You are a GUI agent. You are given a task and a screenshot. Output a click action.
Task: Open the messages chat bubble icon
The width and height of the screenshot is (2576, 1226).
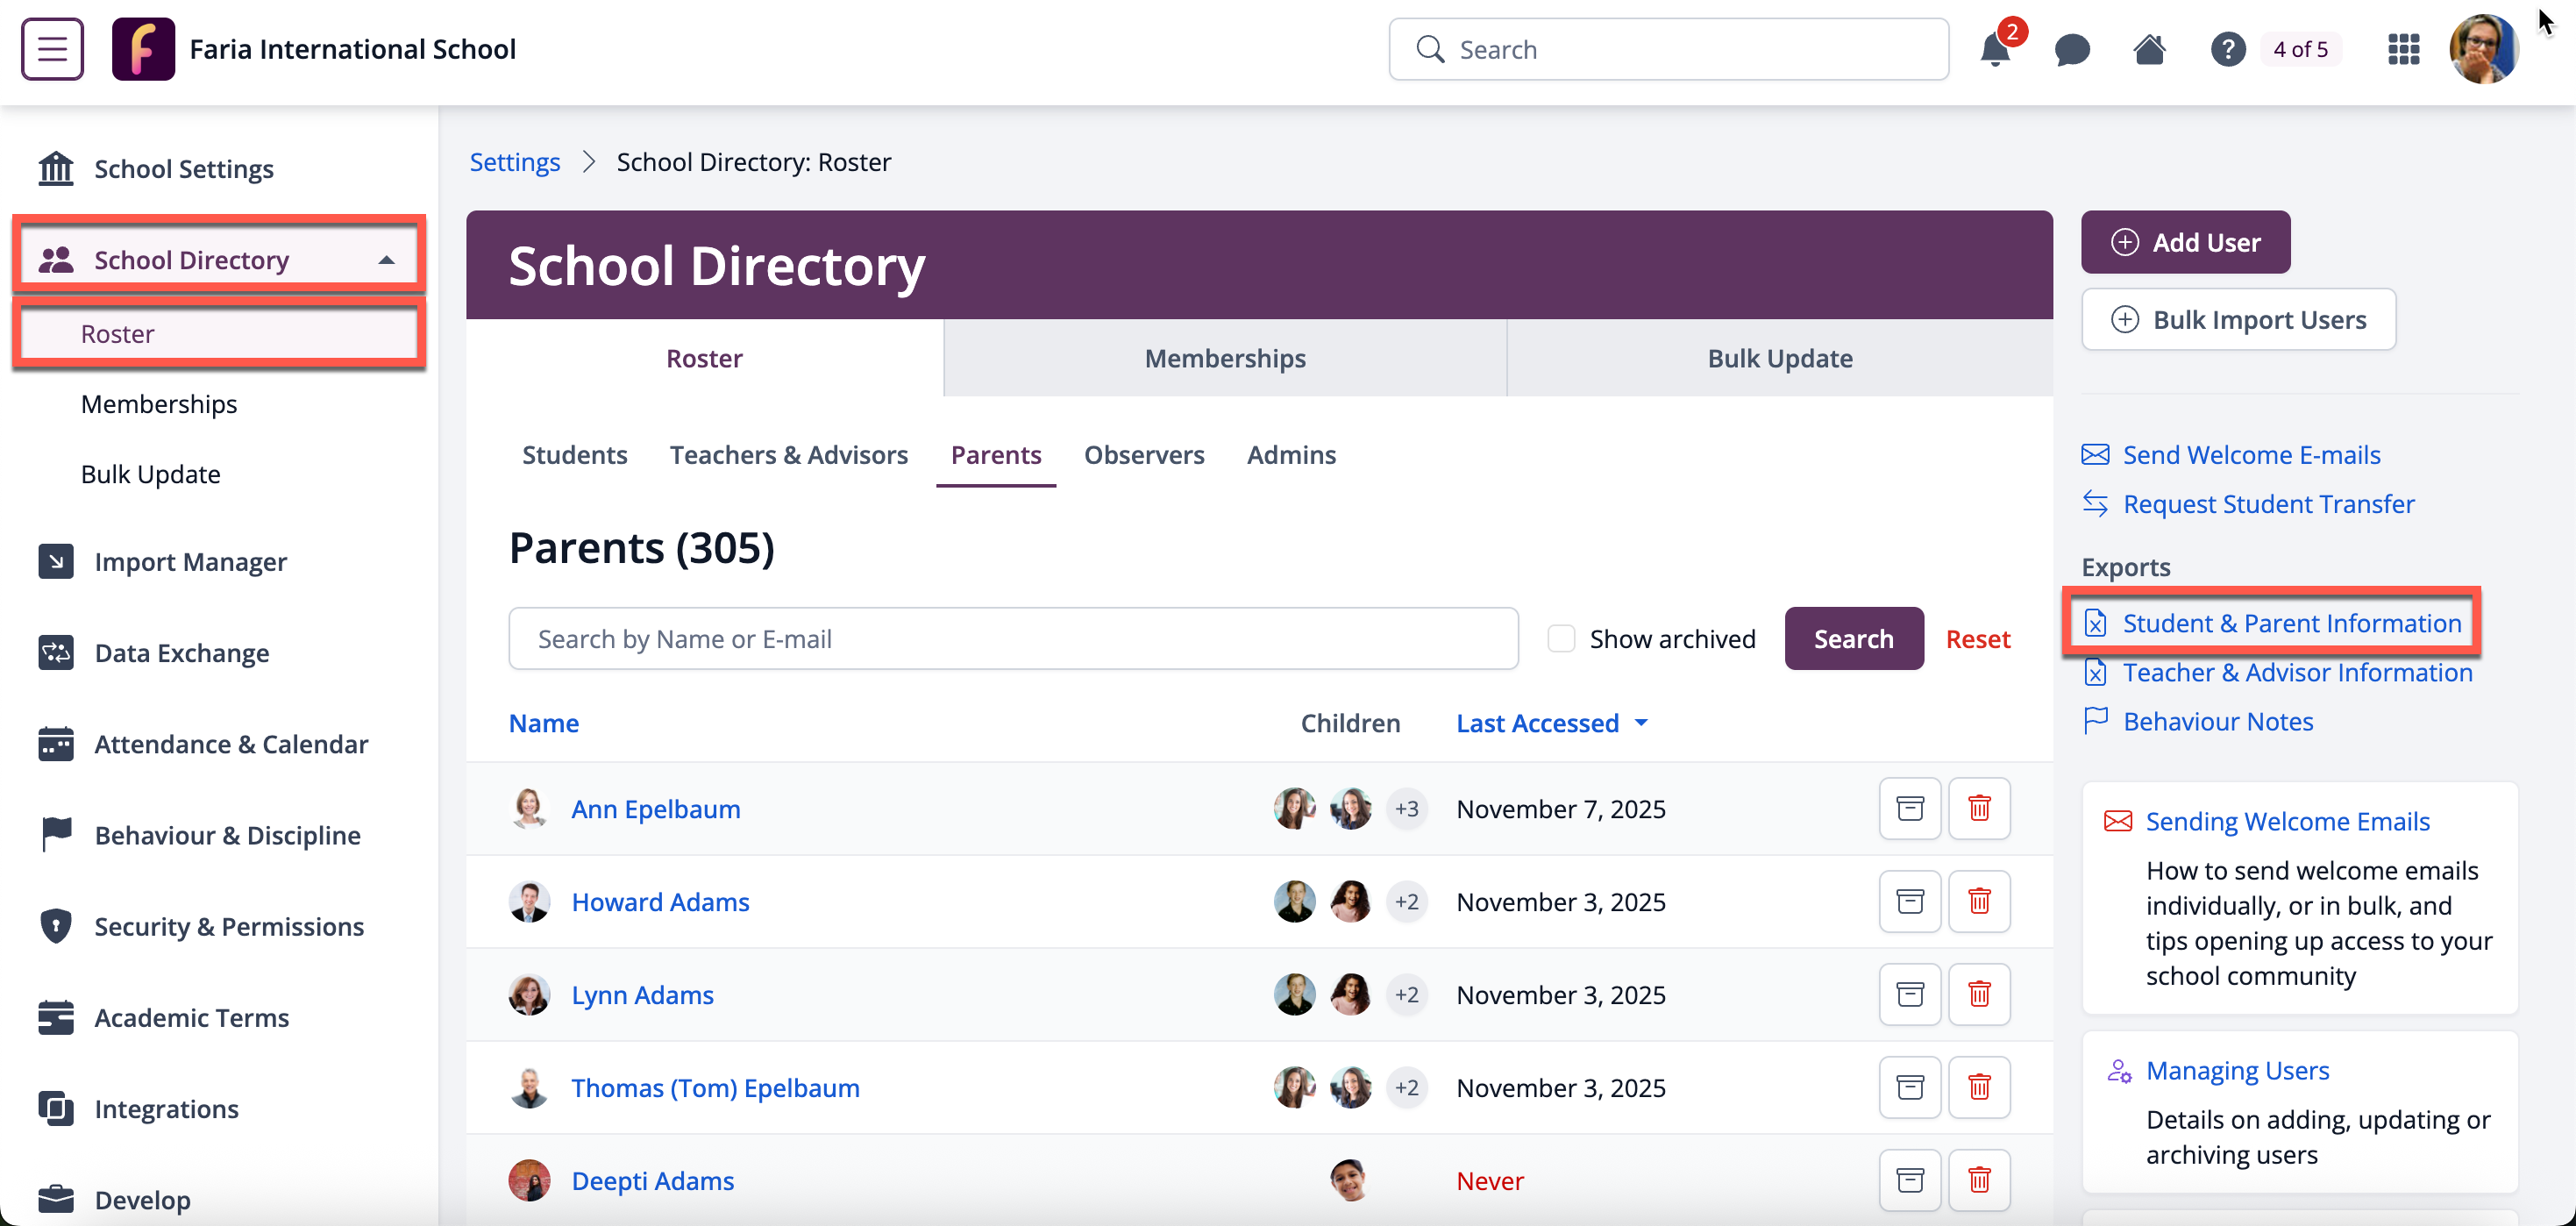tap(2072, 49)
